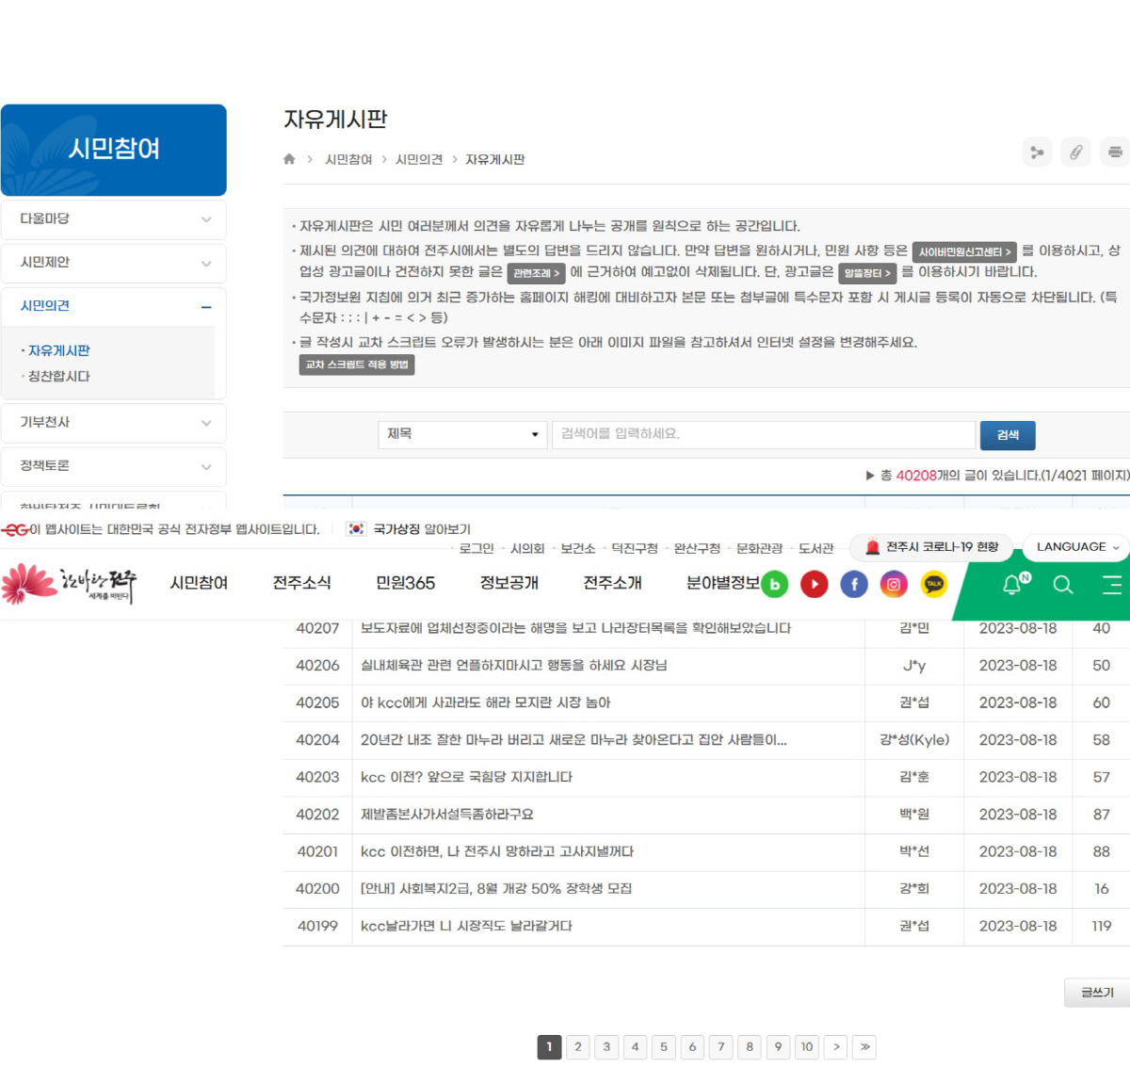The height and width of the screenshot is (1067, 1130).
Task: Open the Instagram social icon
Action: pyautogui.click(x=894, y=585)
